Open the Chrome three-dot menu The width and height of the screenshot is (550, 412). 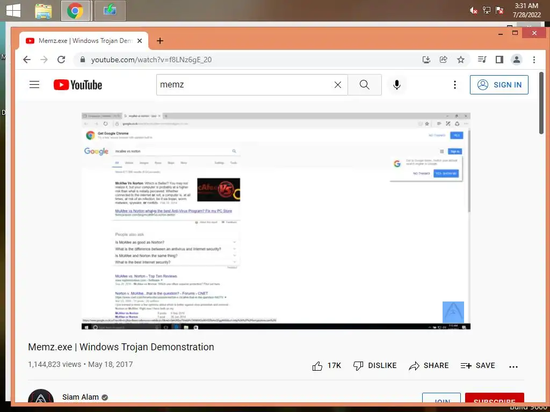click(x=534, y=60)
